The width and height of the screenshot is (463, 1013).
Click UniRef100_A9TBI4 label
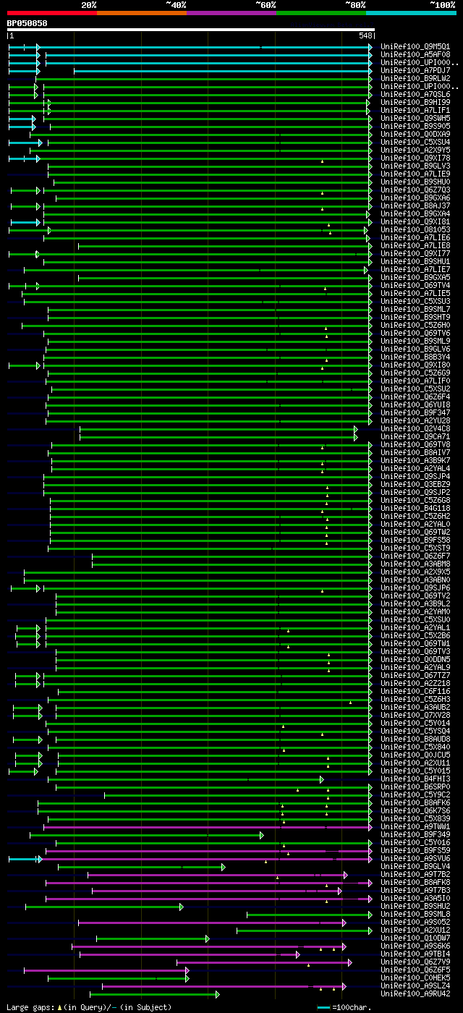click(x=417, y=954)
